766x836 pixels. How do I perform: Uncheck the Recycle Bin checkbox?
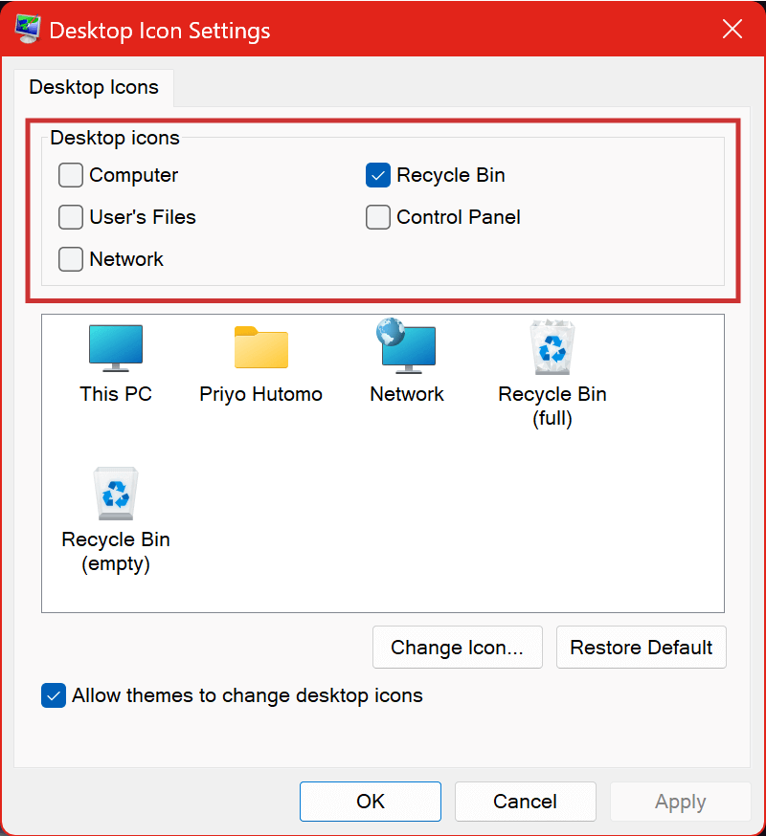pos(378,175)
